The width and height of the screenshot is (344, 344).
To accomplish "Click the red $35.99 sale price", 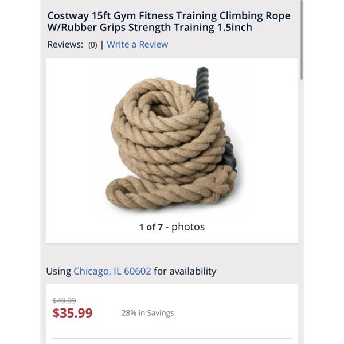I will (x=72, y=313).
